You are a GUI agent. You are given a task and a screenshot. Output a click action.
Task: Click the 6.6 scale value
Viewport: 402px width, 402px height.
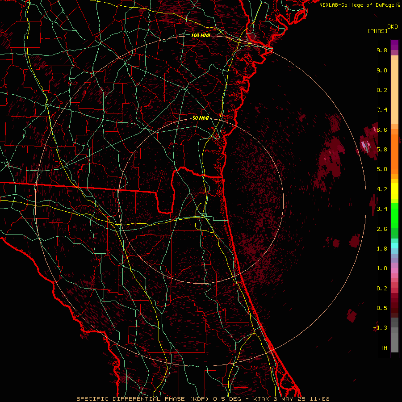click(x=382, y=130)
